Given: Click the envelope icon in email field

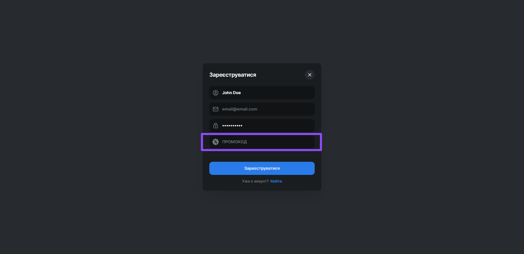Looking at the screenshot, I should pyautogui.click(x=216, y=109).
